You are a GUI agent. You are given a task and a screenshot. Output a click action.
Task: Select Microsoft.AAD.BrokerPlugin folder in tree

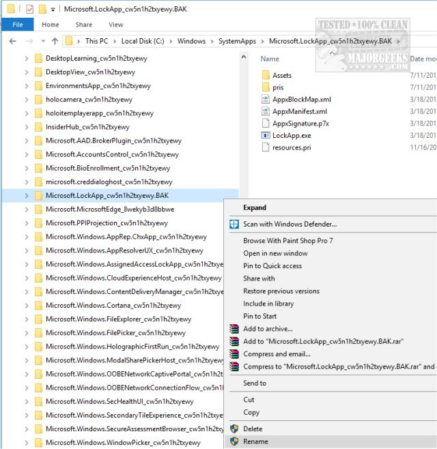pyautogui.click(x=113, y=141)
